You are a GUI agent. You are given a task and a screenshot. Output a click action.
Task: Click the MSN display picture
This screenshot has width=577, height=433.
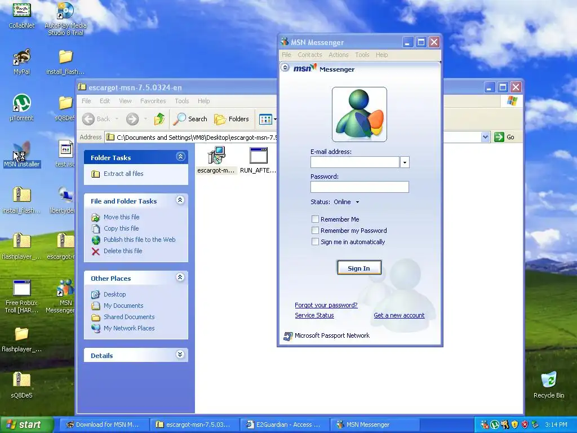pos(359,114)
